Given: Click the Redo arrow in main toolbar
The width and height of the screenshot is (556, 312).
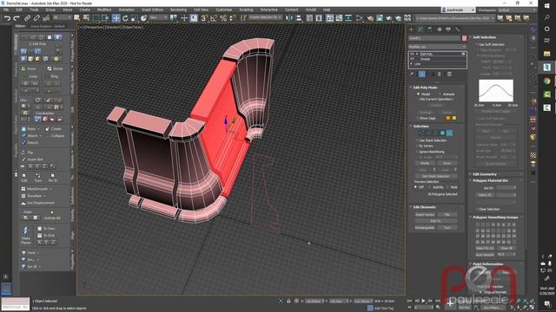Looking at the screenshot, I should [17, 18].
